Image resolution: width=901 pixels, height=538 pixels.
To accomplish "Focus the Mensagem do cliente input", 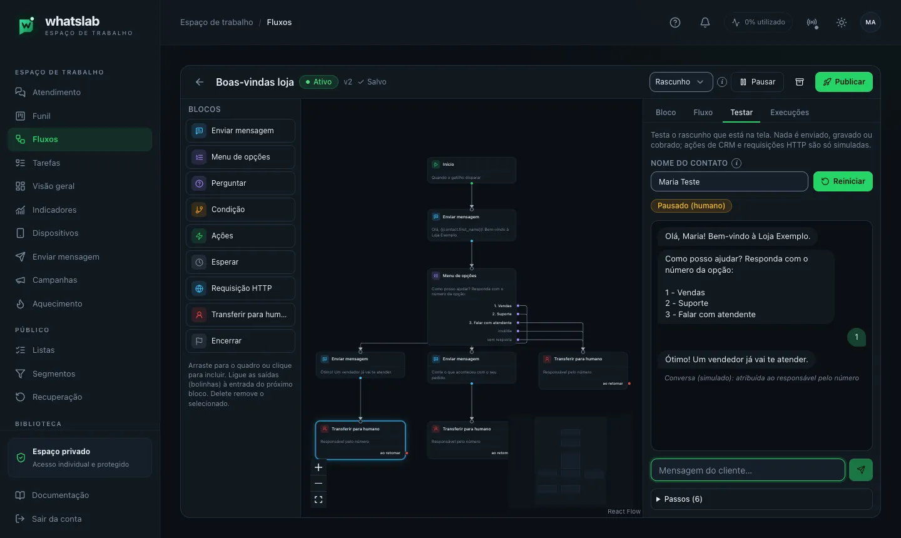I will [x=748, y=470].
